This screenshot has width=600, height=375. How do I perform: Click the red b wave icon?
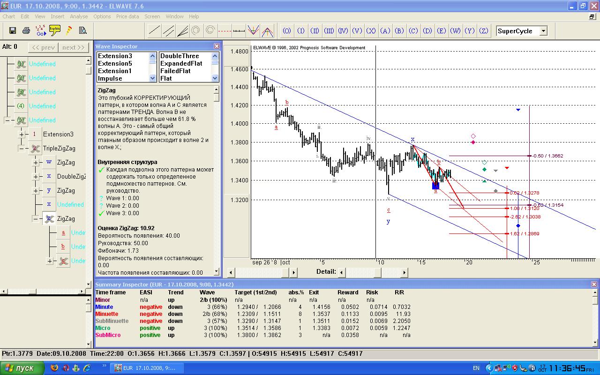click(x=63, y=247)
